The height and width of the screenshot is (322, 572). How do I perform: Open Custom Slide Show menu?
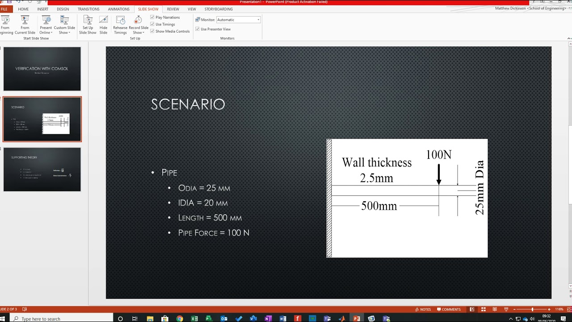(64, 25)
